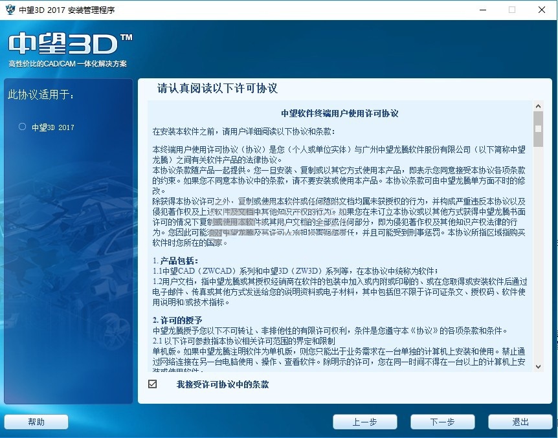Go back using the 上一步 button
The height and width of the screenshot is (438, 558).
pos(366,421)
